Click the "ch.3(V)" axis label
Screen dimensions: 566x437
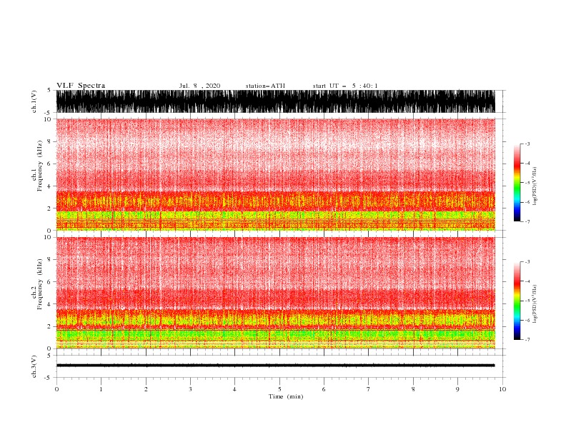34,366
